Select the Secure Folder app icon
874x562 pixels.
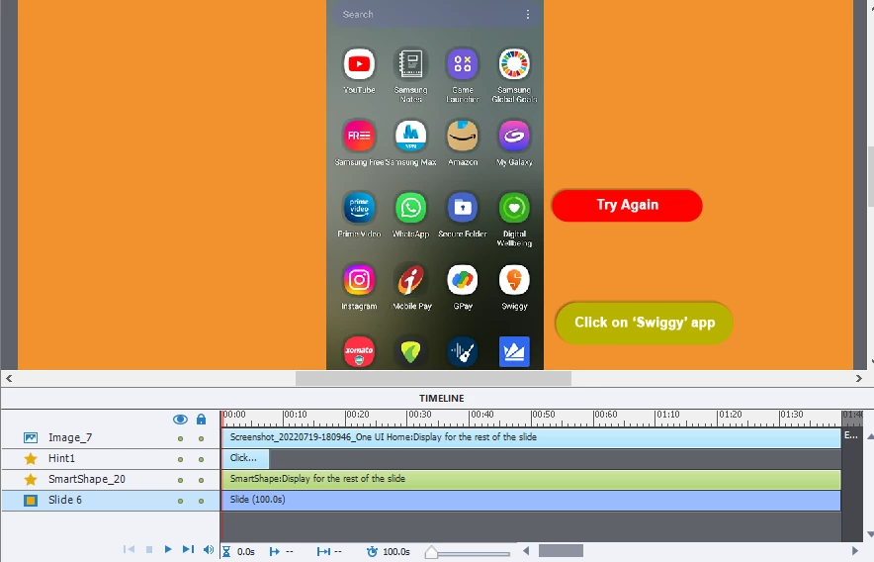pos(463,208)
